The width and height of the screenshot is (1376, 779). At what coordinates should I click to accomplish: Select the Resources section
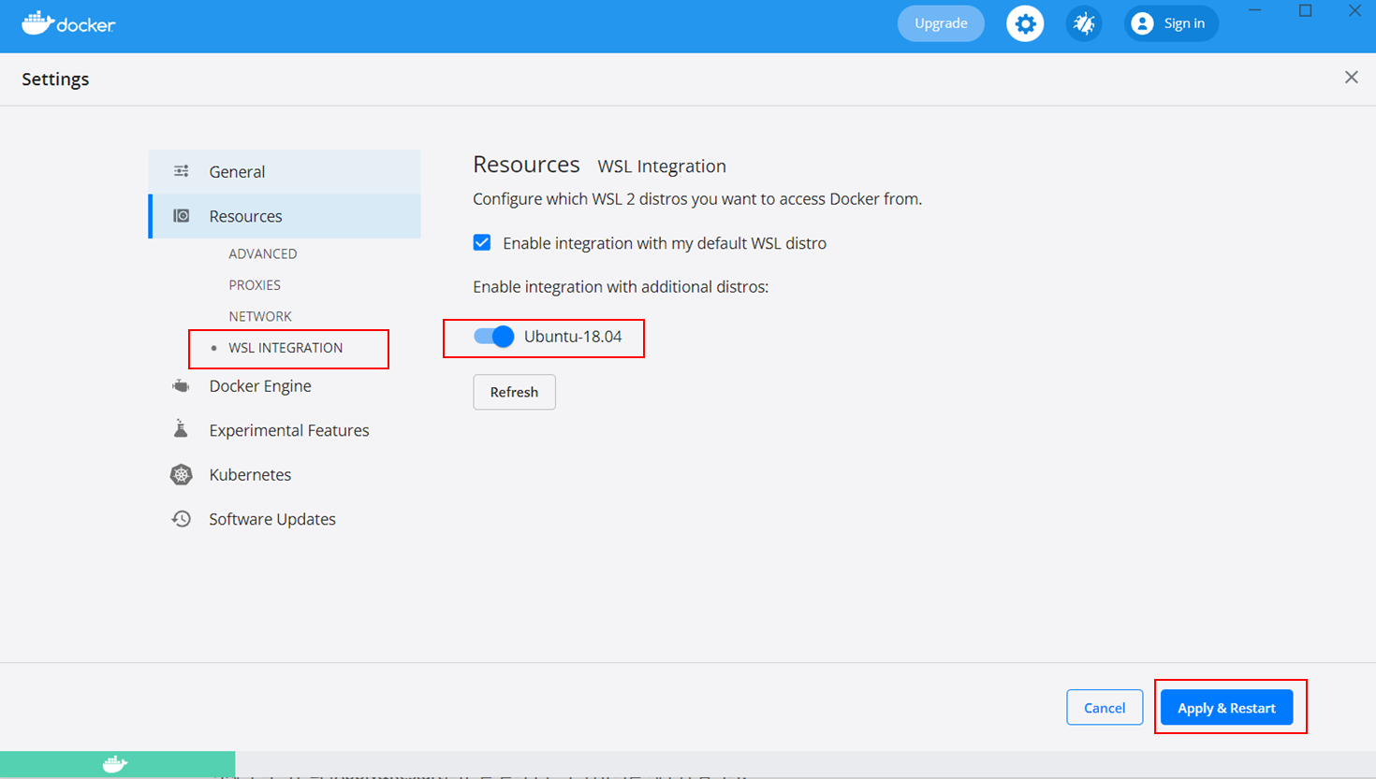tap(285, 216)
